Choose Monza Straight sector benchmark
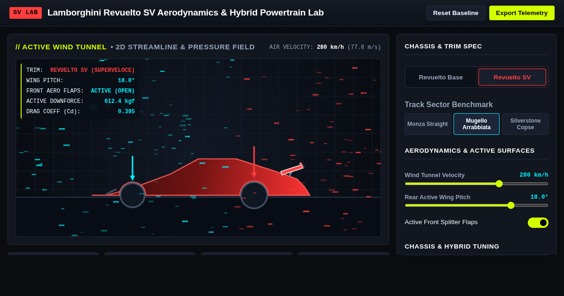The height and width of the screenshot is (296, 564). [x=428, y=124]
